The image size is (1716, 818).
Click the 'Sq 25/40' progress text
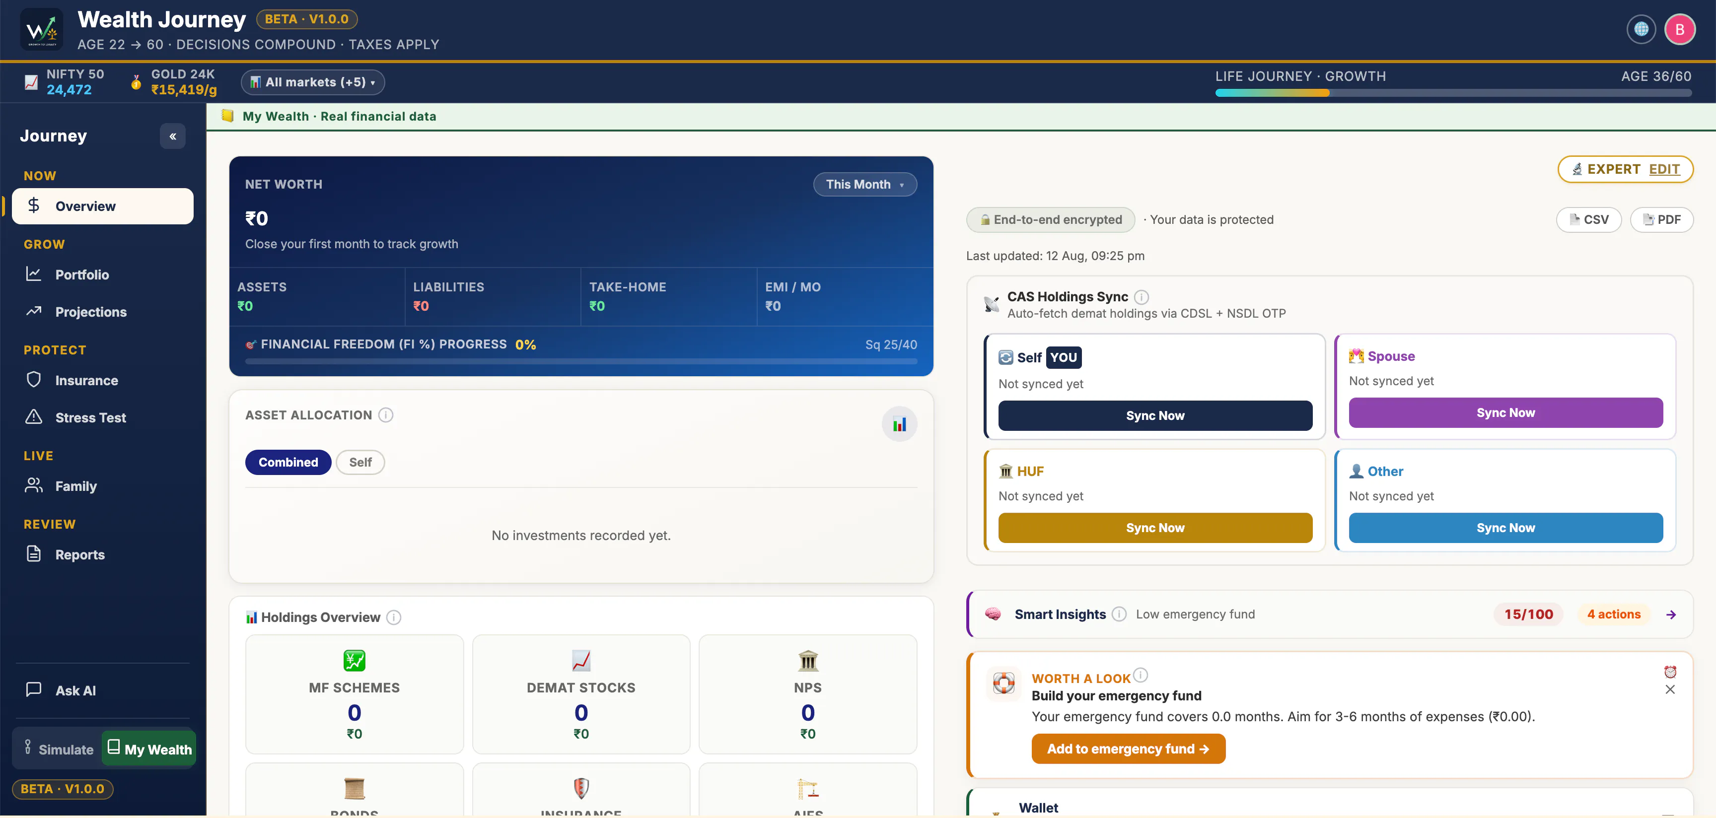click(x=891, y=344)
